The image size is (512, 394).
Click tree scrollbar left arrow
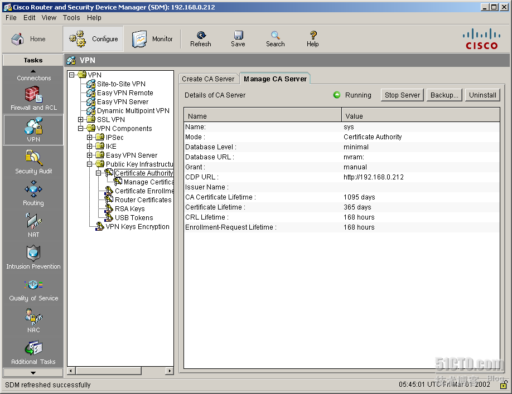click(x=71, y=371)
